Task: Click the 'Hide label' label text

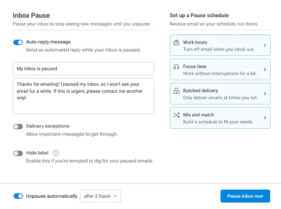Action: (x=37, y=153)
